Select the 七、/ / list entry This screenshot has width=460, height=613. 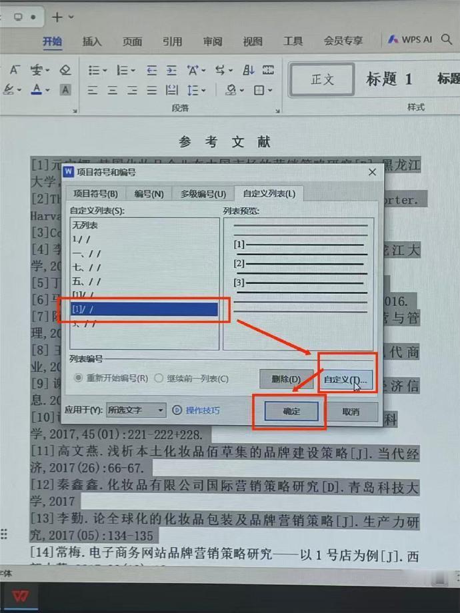click(144, 267)
